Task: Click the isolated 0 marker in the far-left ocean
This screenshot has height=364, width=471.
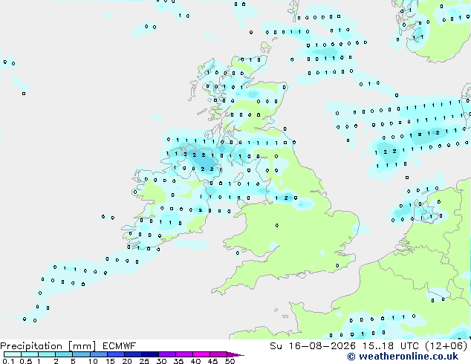Action: (x=24, y=94)
